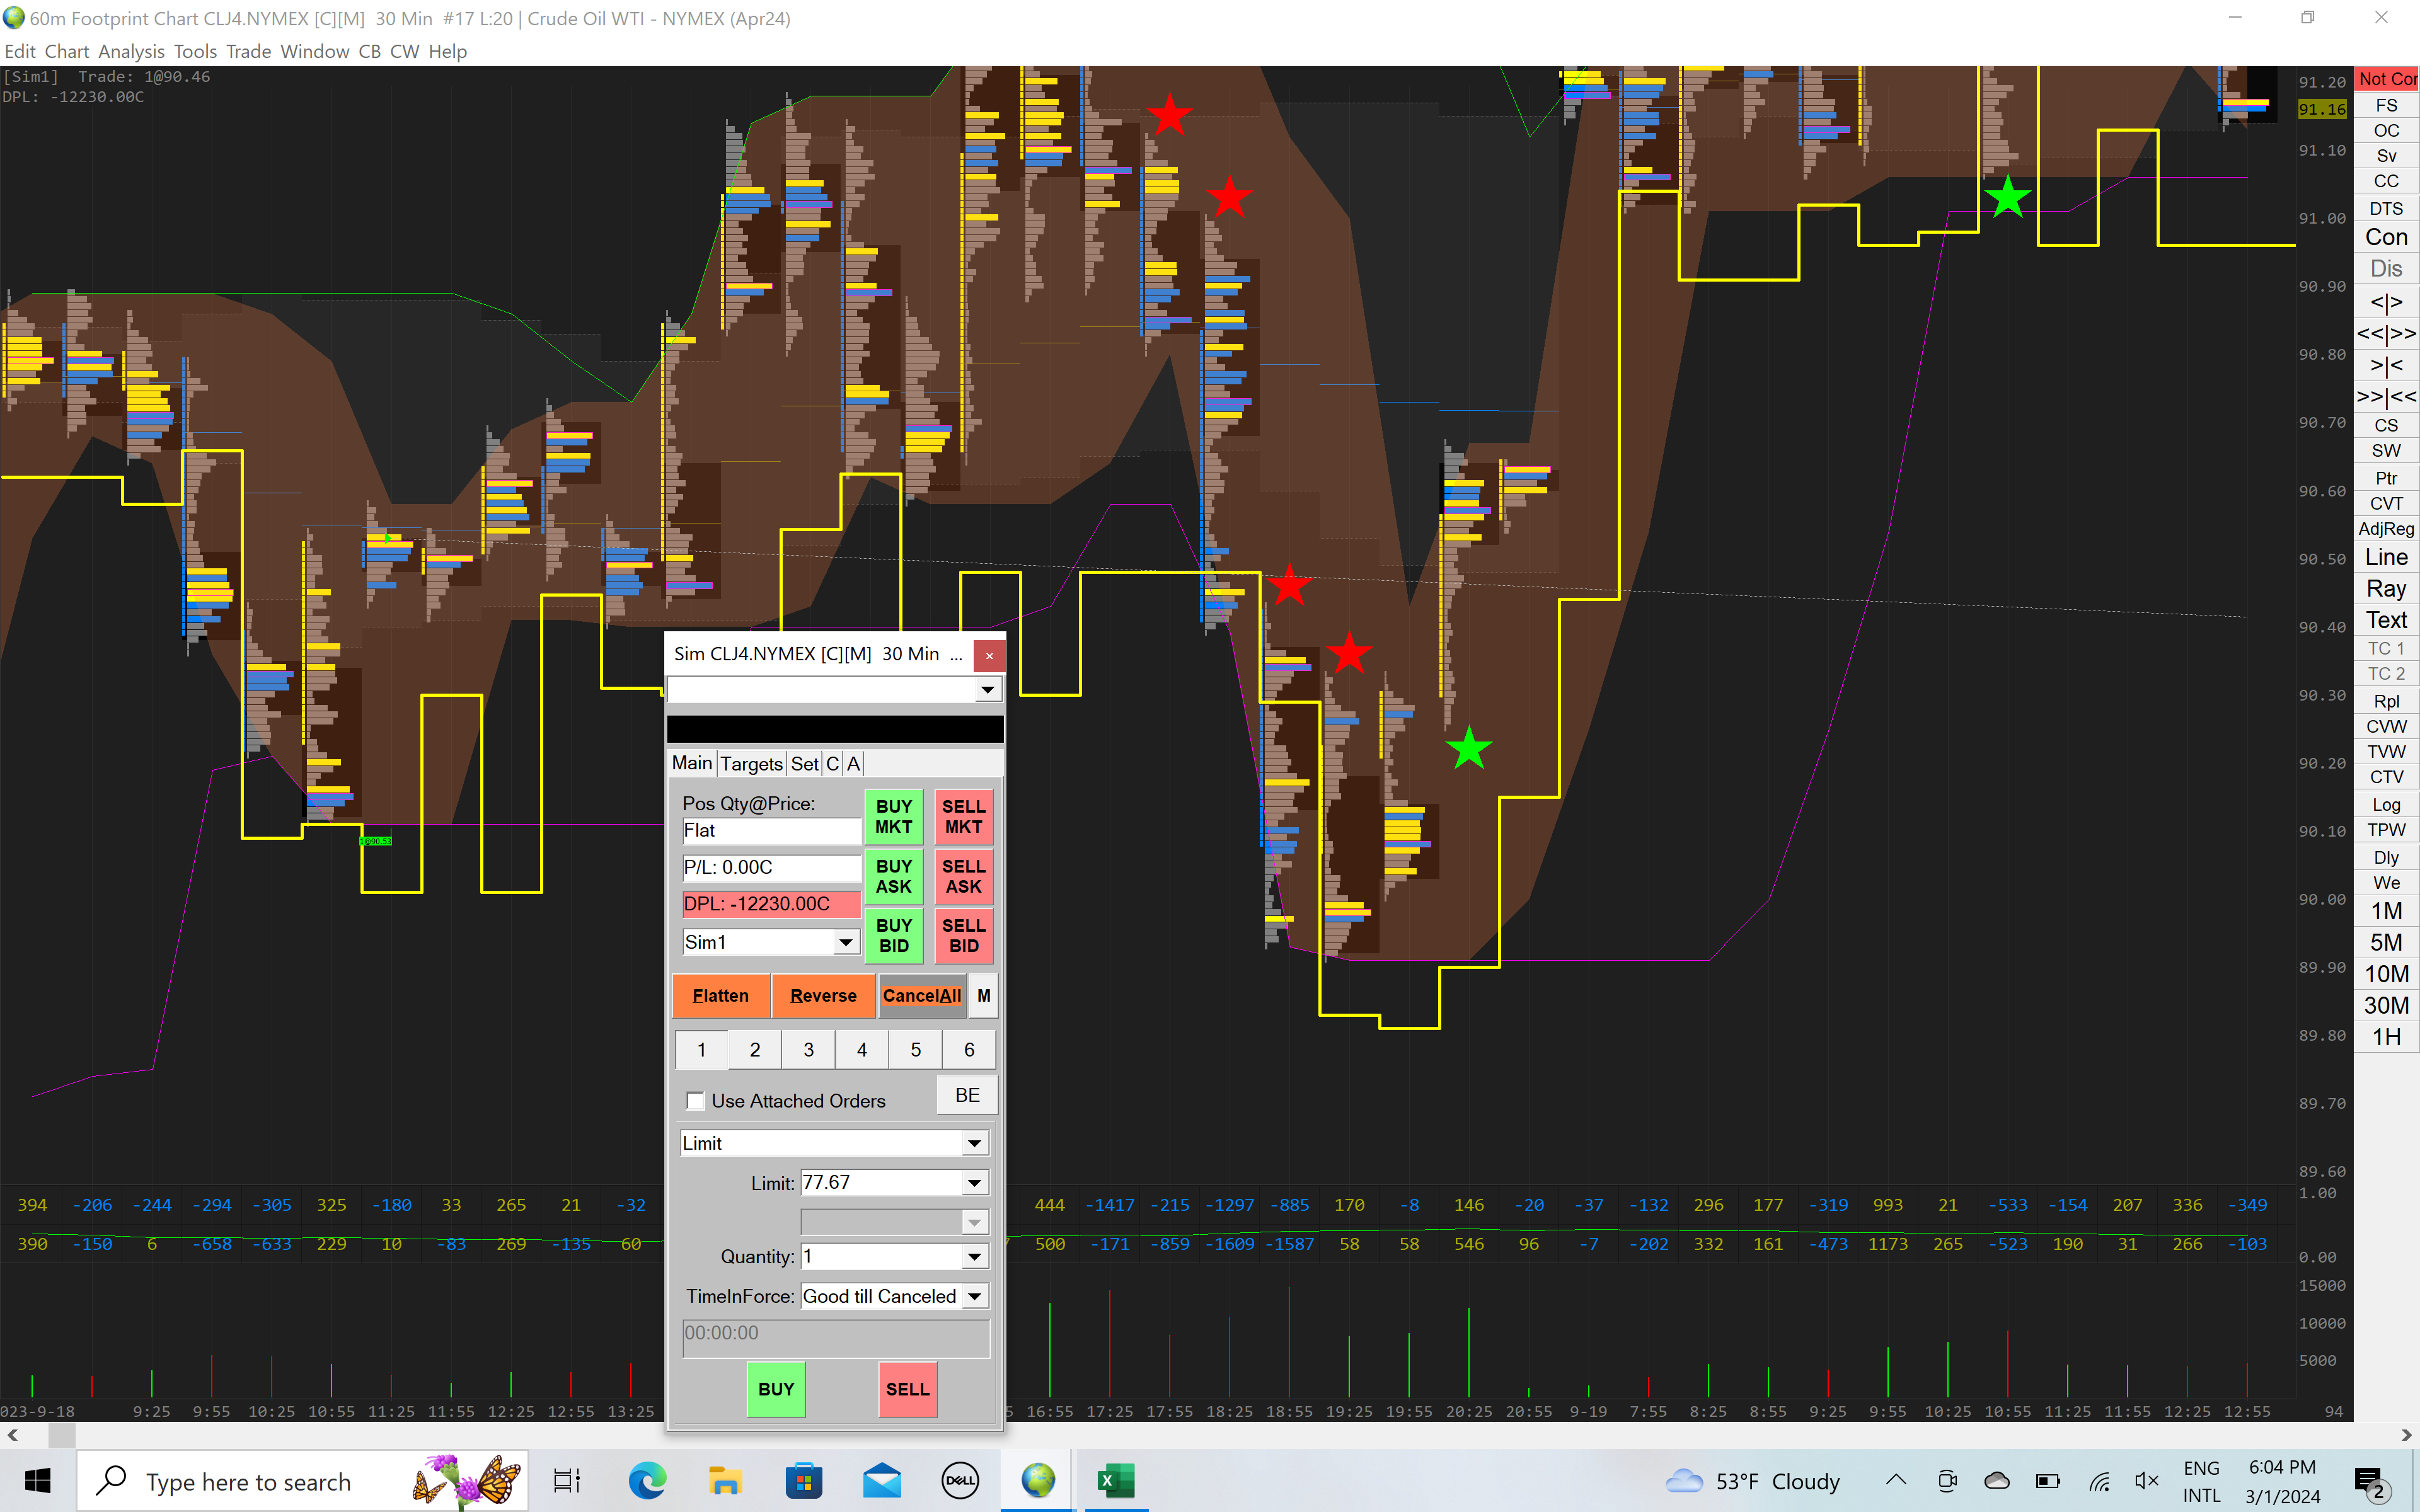The width and height of the screenshot is (2420, 1512).
Task: Click the Dell icon in the taskbar
Action: tap(960, 1480)
